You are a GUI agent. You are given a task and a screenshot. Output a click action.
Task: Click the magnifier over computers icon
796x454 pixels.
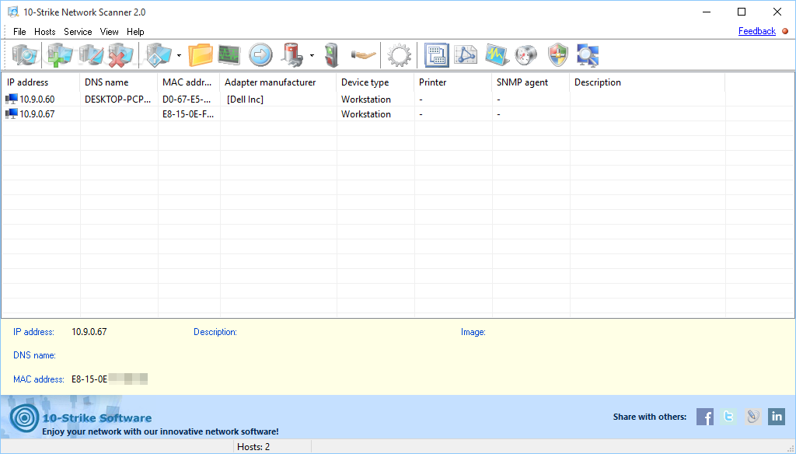[x=588, y=55]
